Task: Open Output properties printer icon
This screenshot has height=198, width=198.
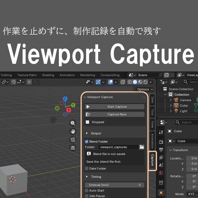Action: coord(161,150)
